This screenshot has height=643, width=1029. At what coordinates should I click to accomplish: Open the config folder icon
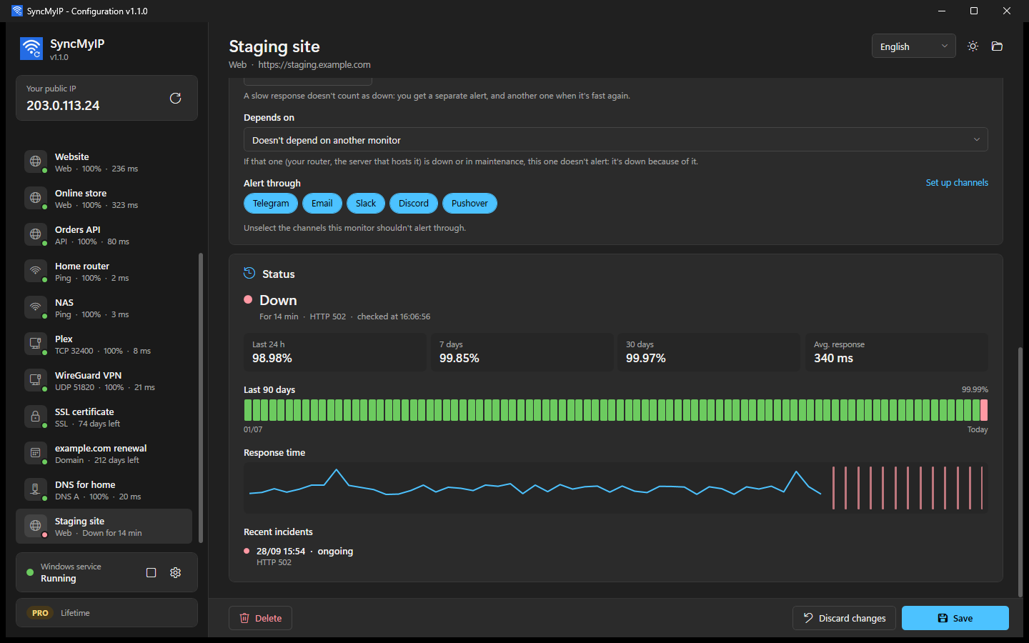(x=997, y=46)
